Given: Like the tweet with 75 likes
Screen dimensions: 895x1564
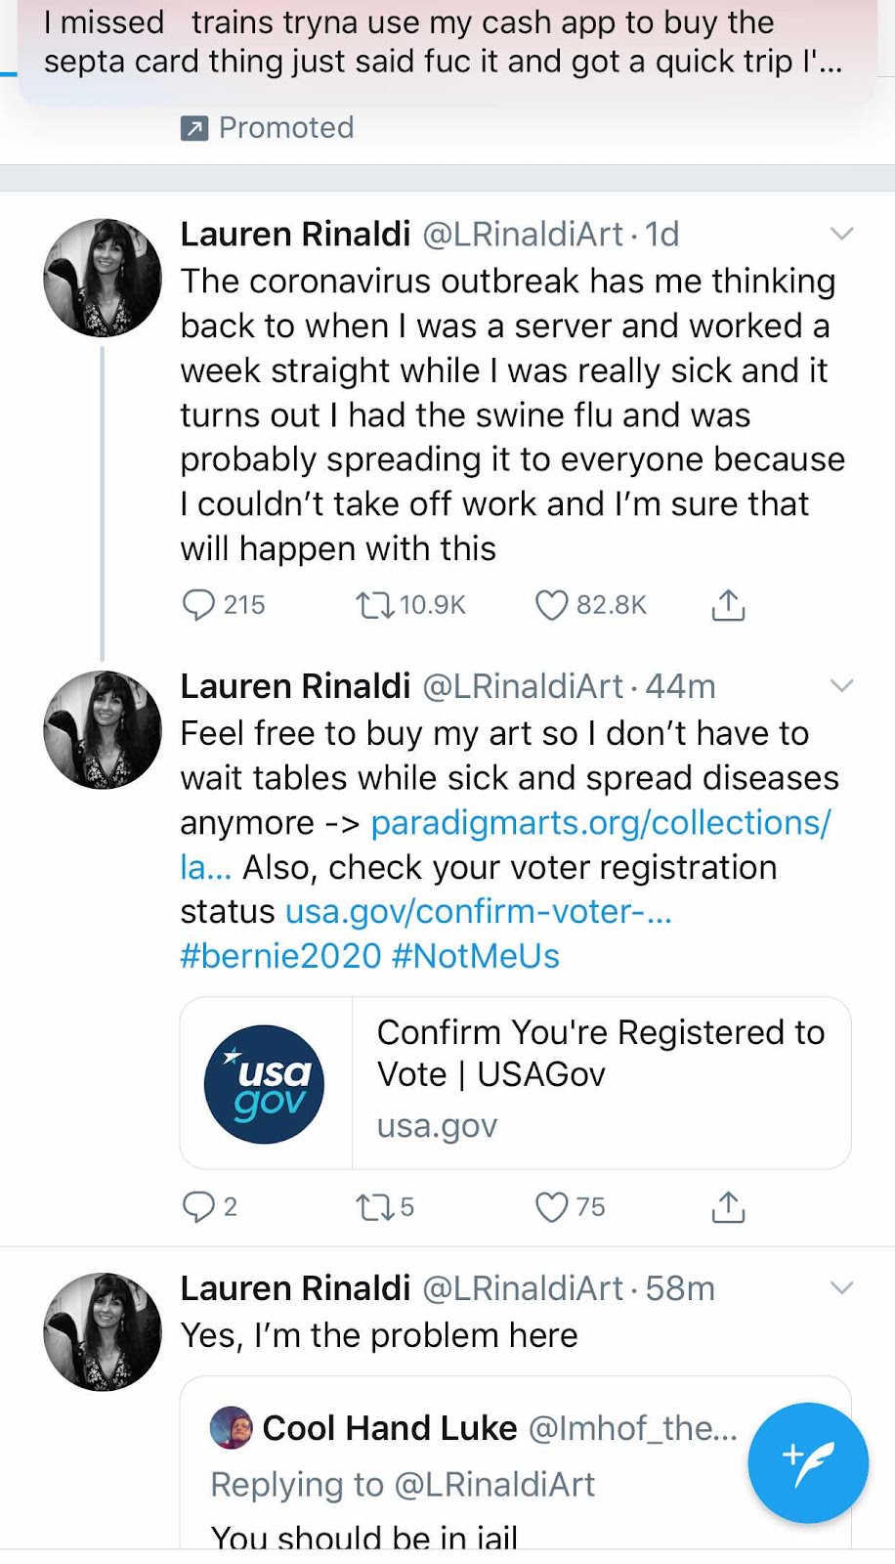Looking at the screenshot, I should 551,1207.
